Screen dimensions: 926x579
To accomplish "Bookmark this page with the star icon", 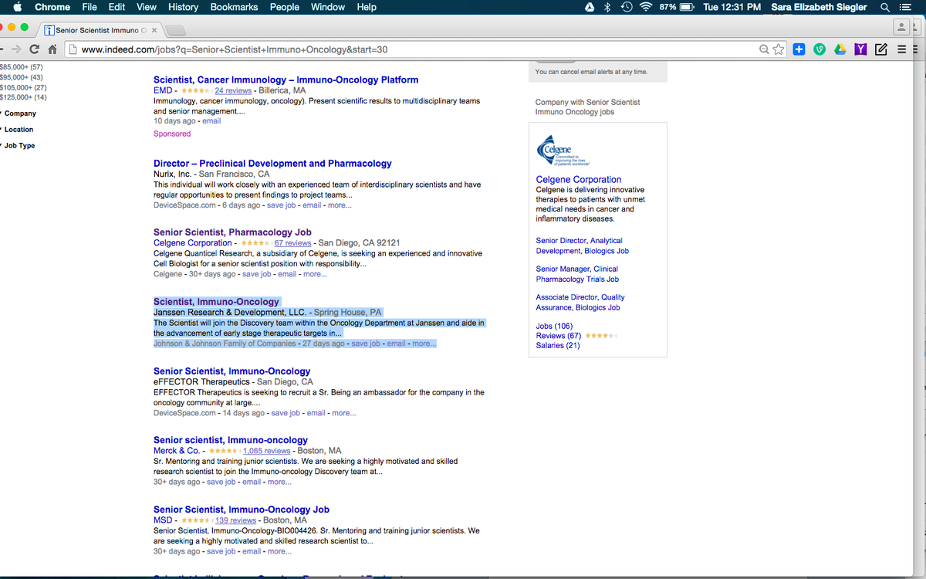I will pyautogui.click(x=779, y=49).
